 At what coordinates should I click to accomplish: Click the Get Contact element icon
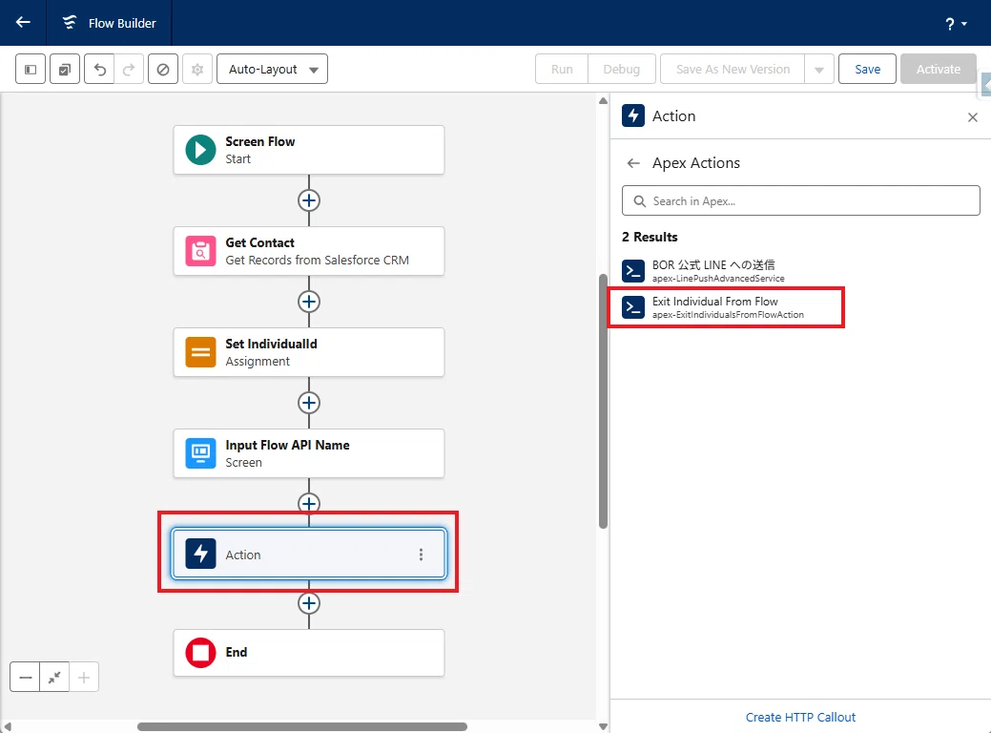200,251
